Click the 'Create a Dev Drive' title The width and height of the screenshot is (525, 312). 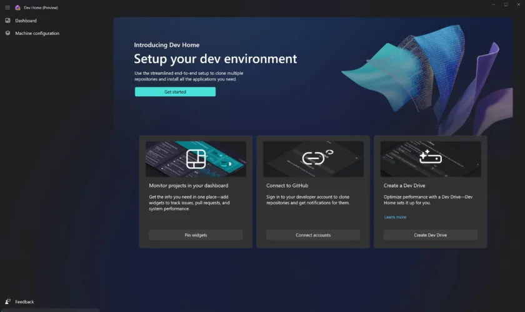point(404,185)
